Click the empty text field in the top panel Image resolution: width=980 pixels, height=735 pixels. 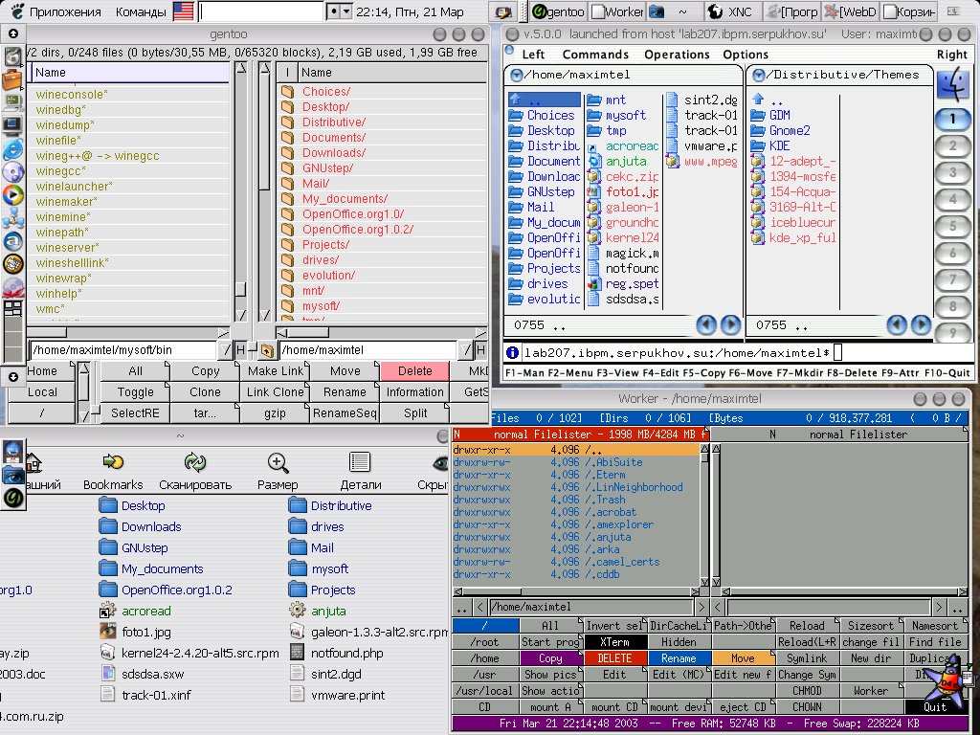click(261, 11)
